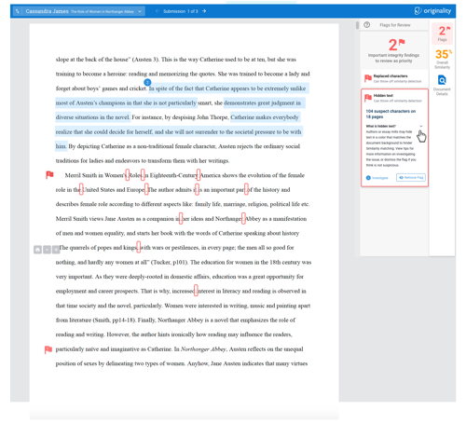Click the Remove Flag button
Image resolution: width=466 pixels, height=423 pixels.
click(411, 177)
